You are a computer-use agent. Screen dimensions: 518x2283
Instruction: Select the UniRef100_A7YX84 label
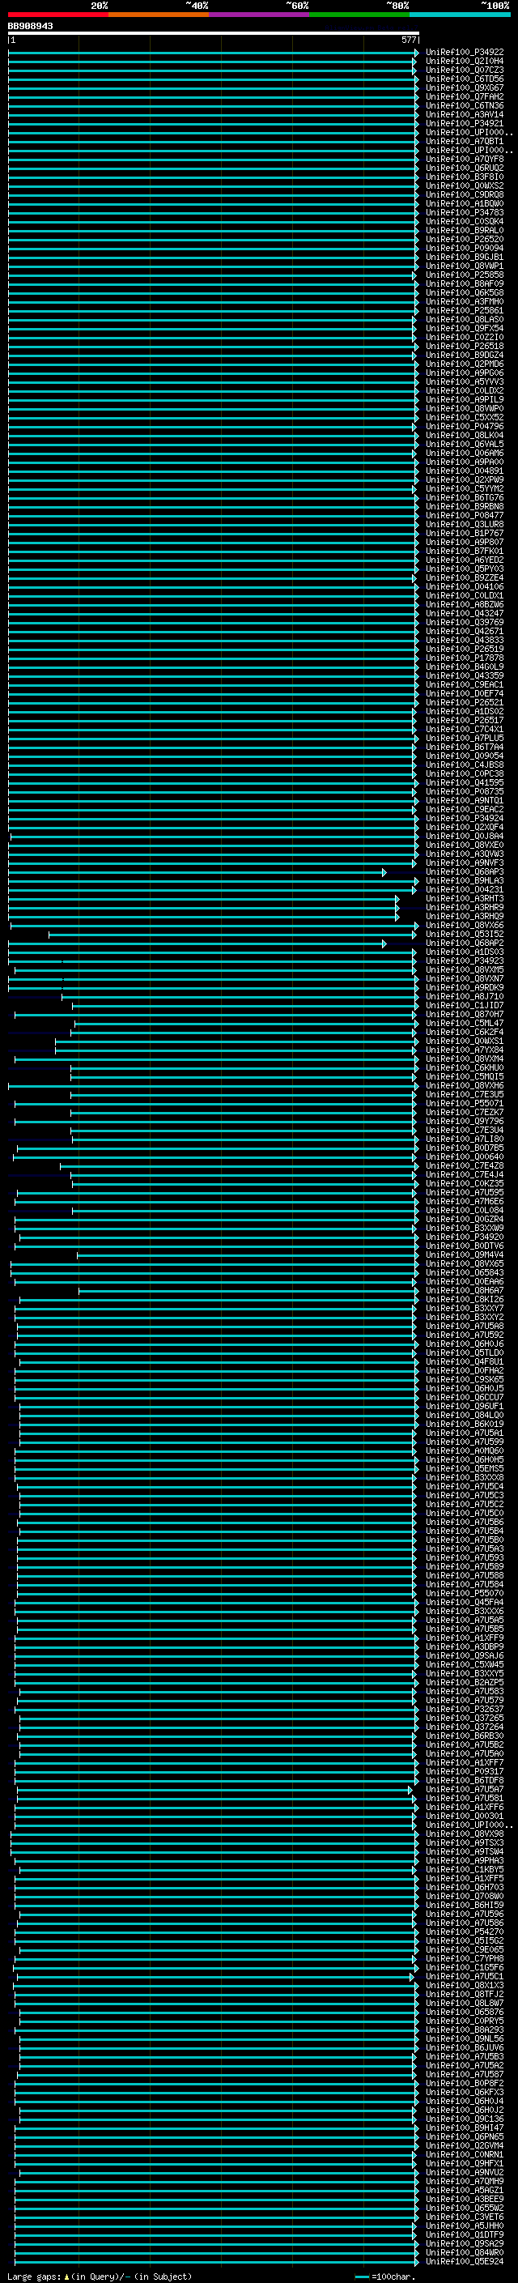(x=465, y=1050)
